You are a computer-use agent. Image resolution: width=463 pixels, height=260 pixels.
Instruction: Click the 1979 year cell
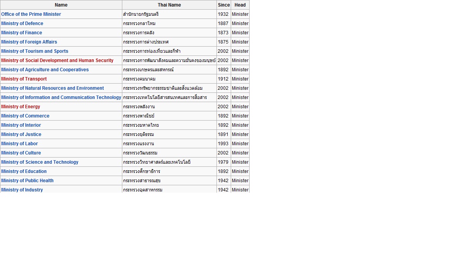223,162
